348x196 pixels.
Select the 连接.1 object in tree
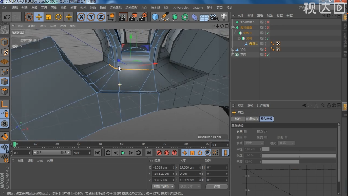pyautogui.click(x=253, y=44)
